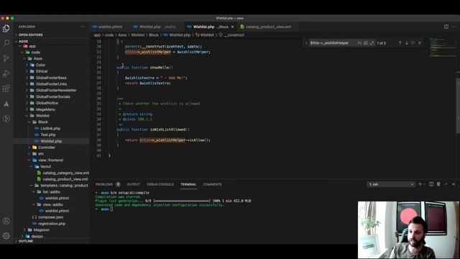Collapse the Wishlist folder
Screen dimensions: 460x259
[x=42, y=116]
